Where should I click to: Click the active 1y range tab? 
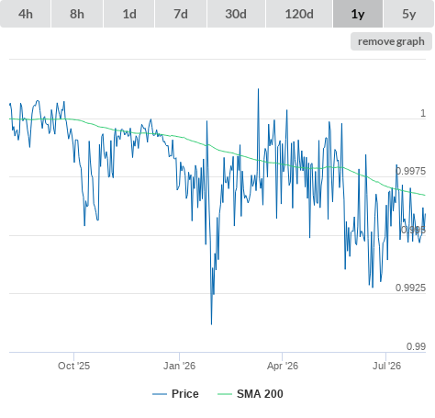click(358, 14)
